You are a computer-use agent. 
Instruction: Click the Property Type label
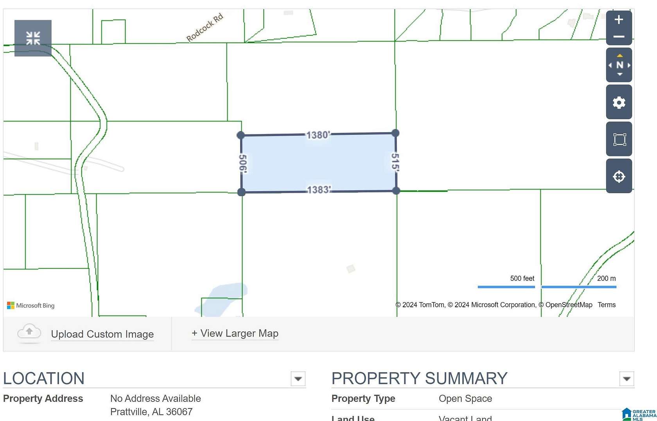(x=363, y=398)
